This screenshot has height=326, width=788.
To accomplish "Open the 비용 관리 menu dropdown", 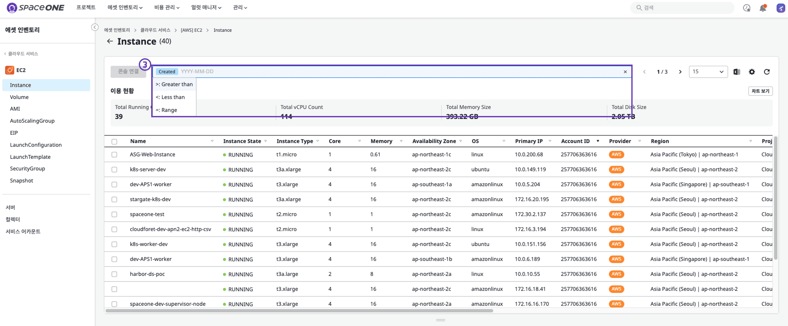I will point(167,7).
